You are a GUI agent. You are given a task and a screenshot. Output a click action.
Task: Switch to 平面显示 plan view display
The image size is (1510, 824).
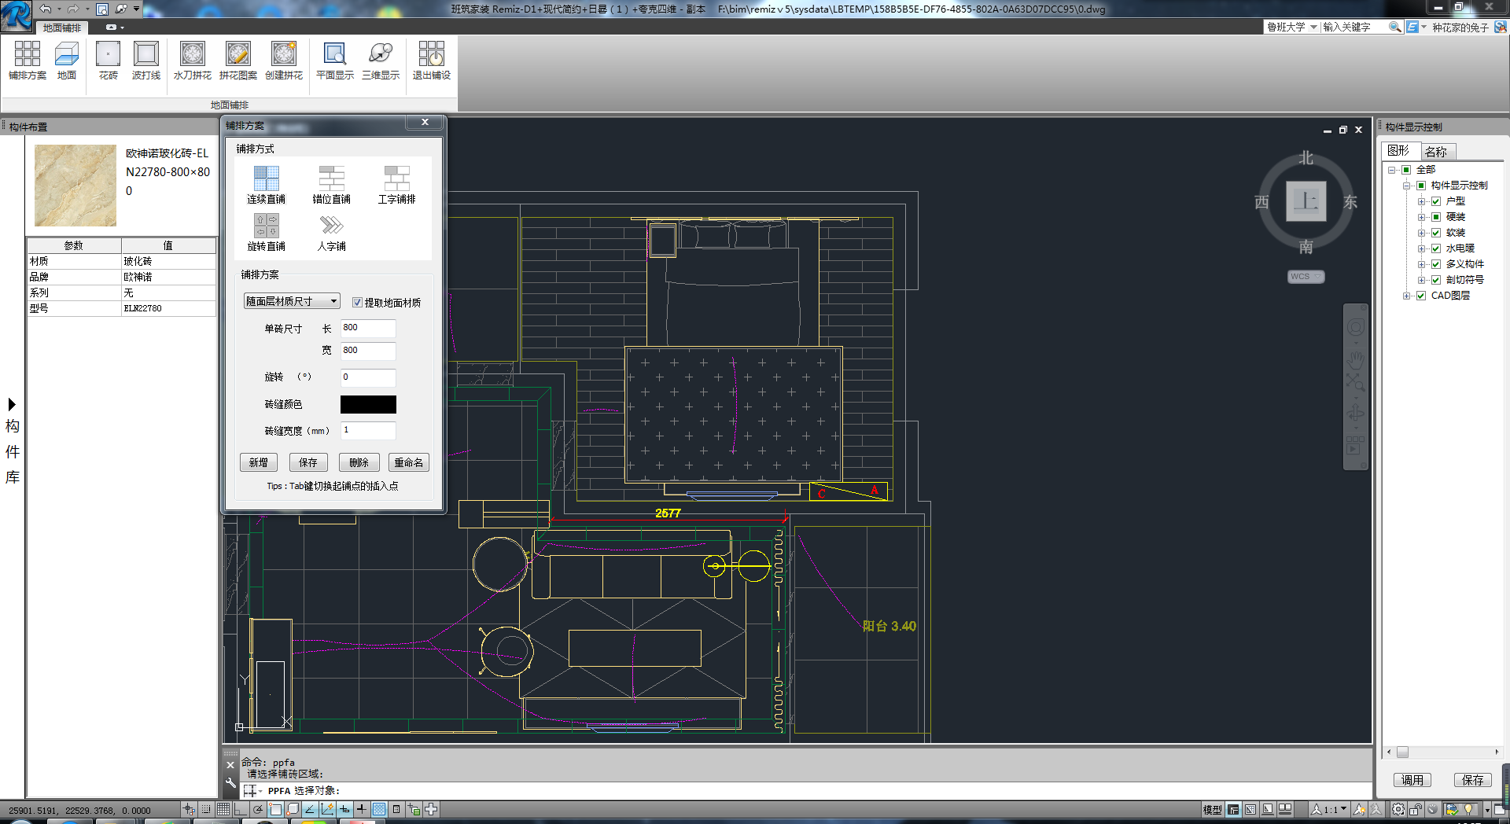coord(335,61)
